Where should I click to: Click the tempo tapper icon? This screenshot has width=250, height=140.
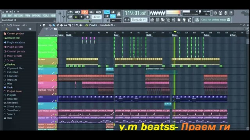(x=189, y=20)
